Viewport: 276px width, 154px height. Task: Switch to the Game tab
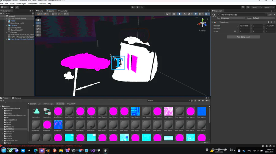40,11
